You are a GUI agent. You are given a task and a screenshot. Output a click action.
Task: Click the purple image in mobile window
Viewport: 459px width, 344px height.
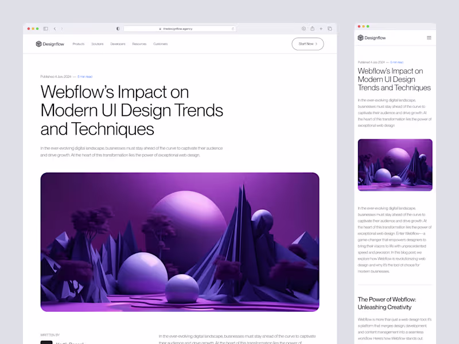[x=395, y=165]
